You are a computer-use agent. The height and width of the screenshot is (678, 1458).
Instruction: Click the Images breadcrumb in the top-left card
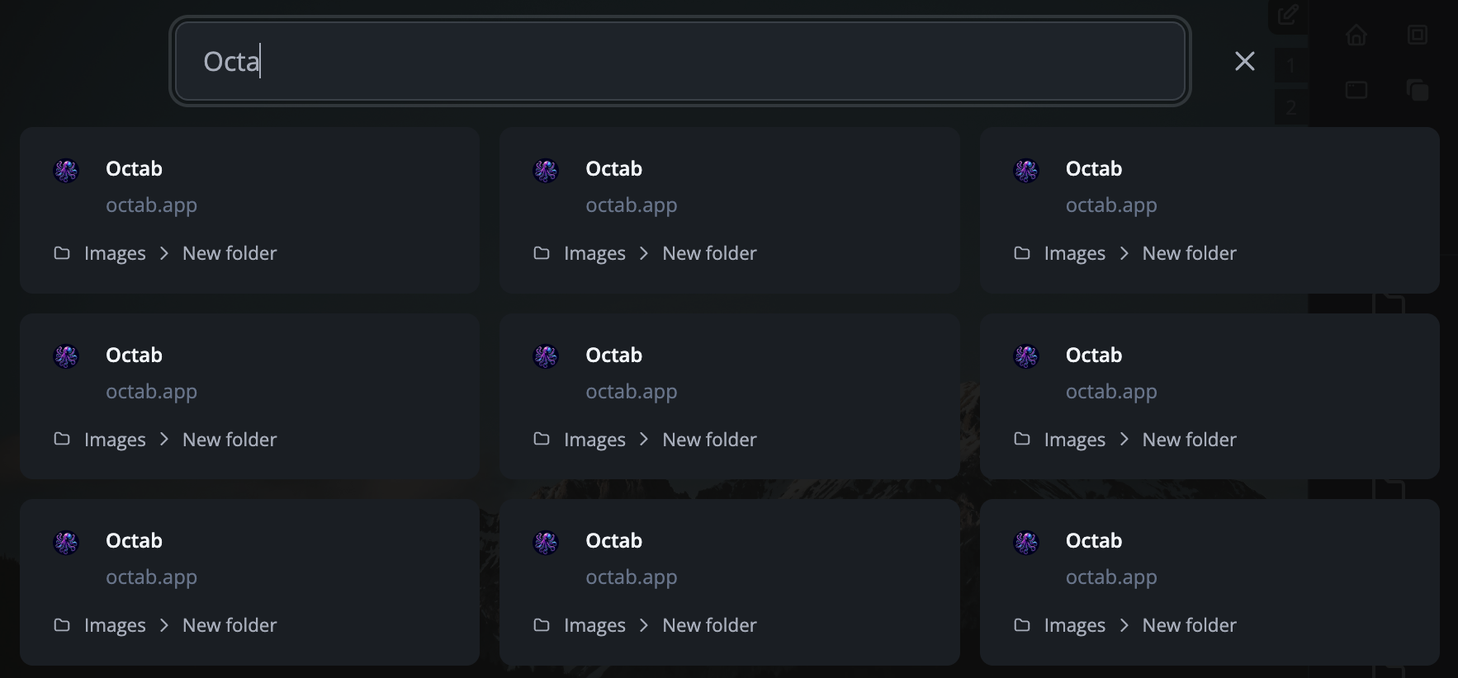114,253
